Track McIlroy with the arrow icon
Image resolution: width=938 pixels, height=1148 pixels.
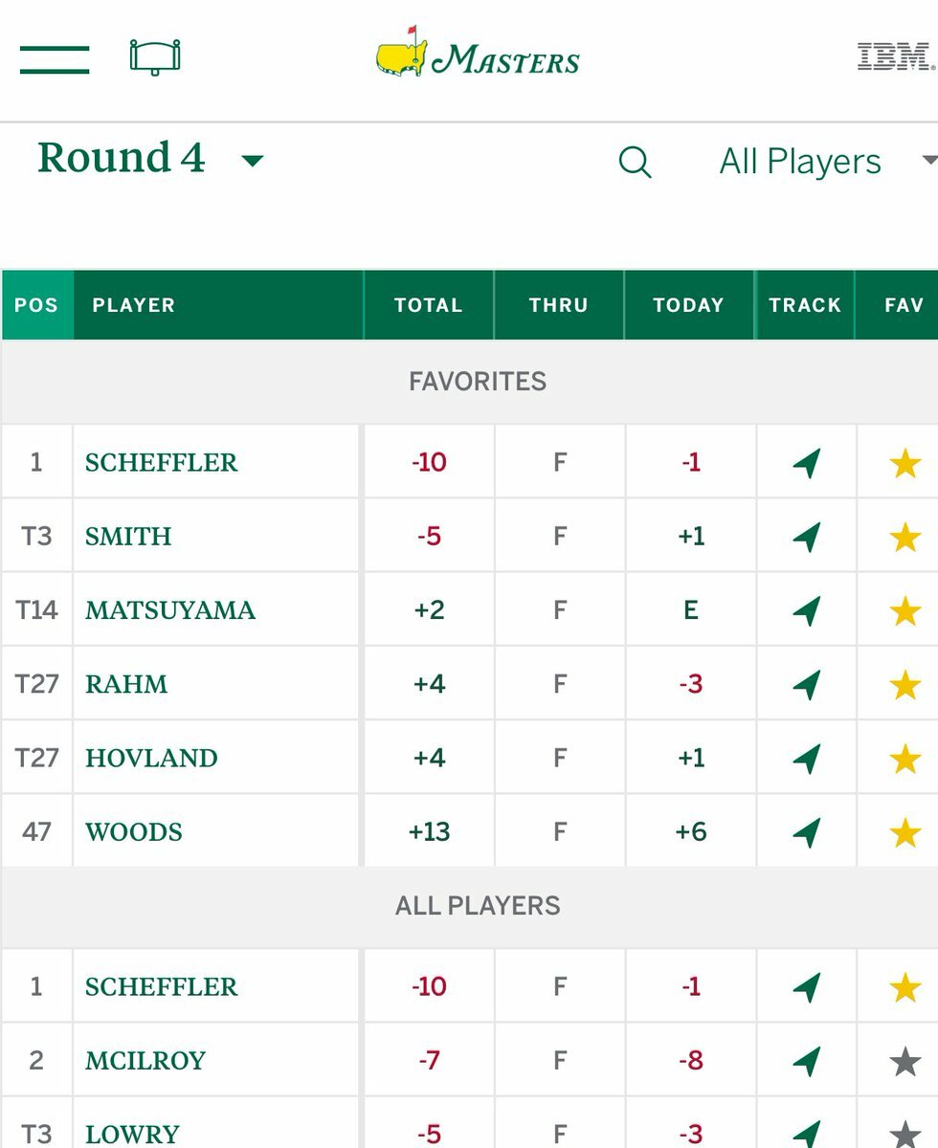807,1061
